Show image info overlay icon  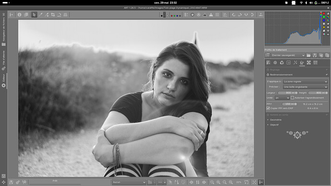(x=19, y=14)
